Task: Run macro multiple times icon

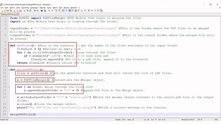Action: (98, 11)
